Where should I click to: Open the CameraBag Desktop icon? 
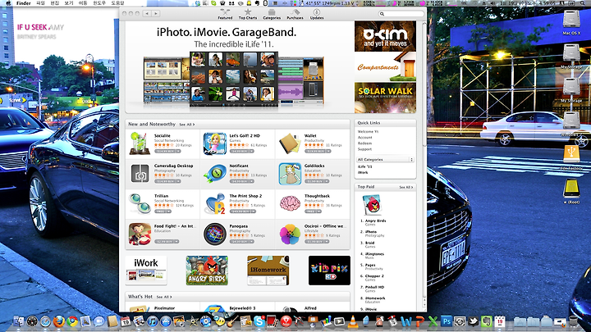click(x=140, y=174)
